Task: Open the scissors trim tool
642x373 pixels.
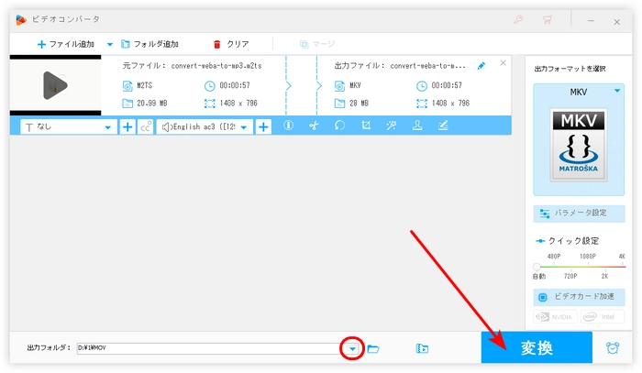Action: pyautogui.click(x=314, y=126)
